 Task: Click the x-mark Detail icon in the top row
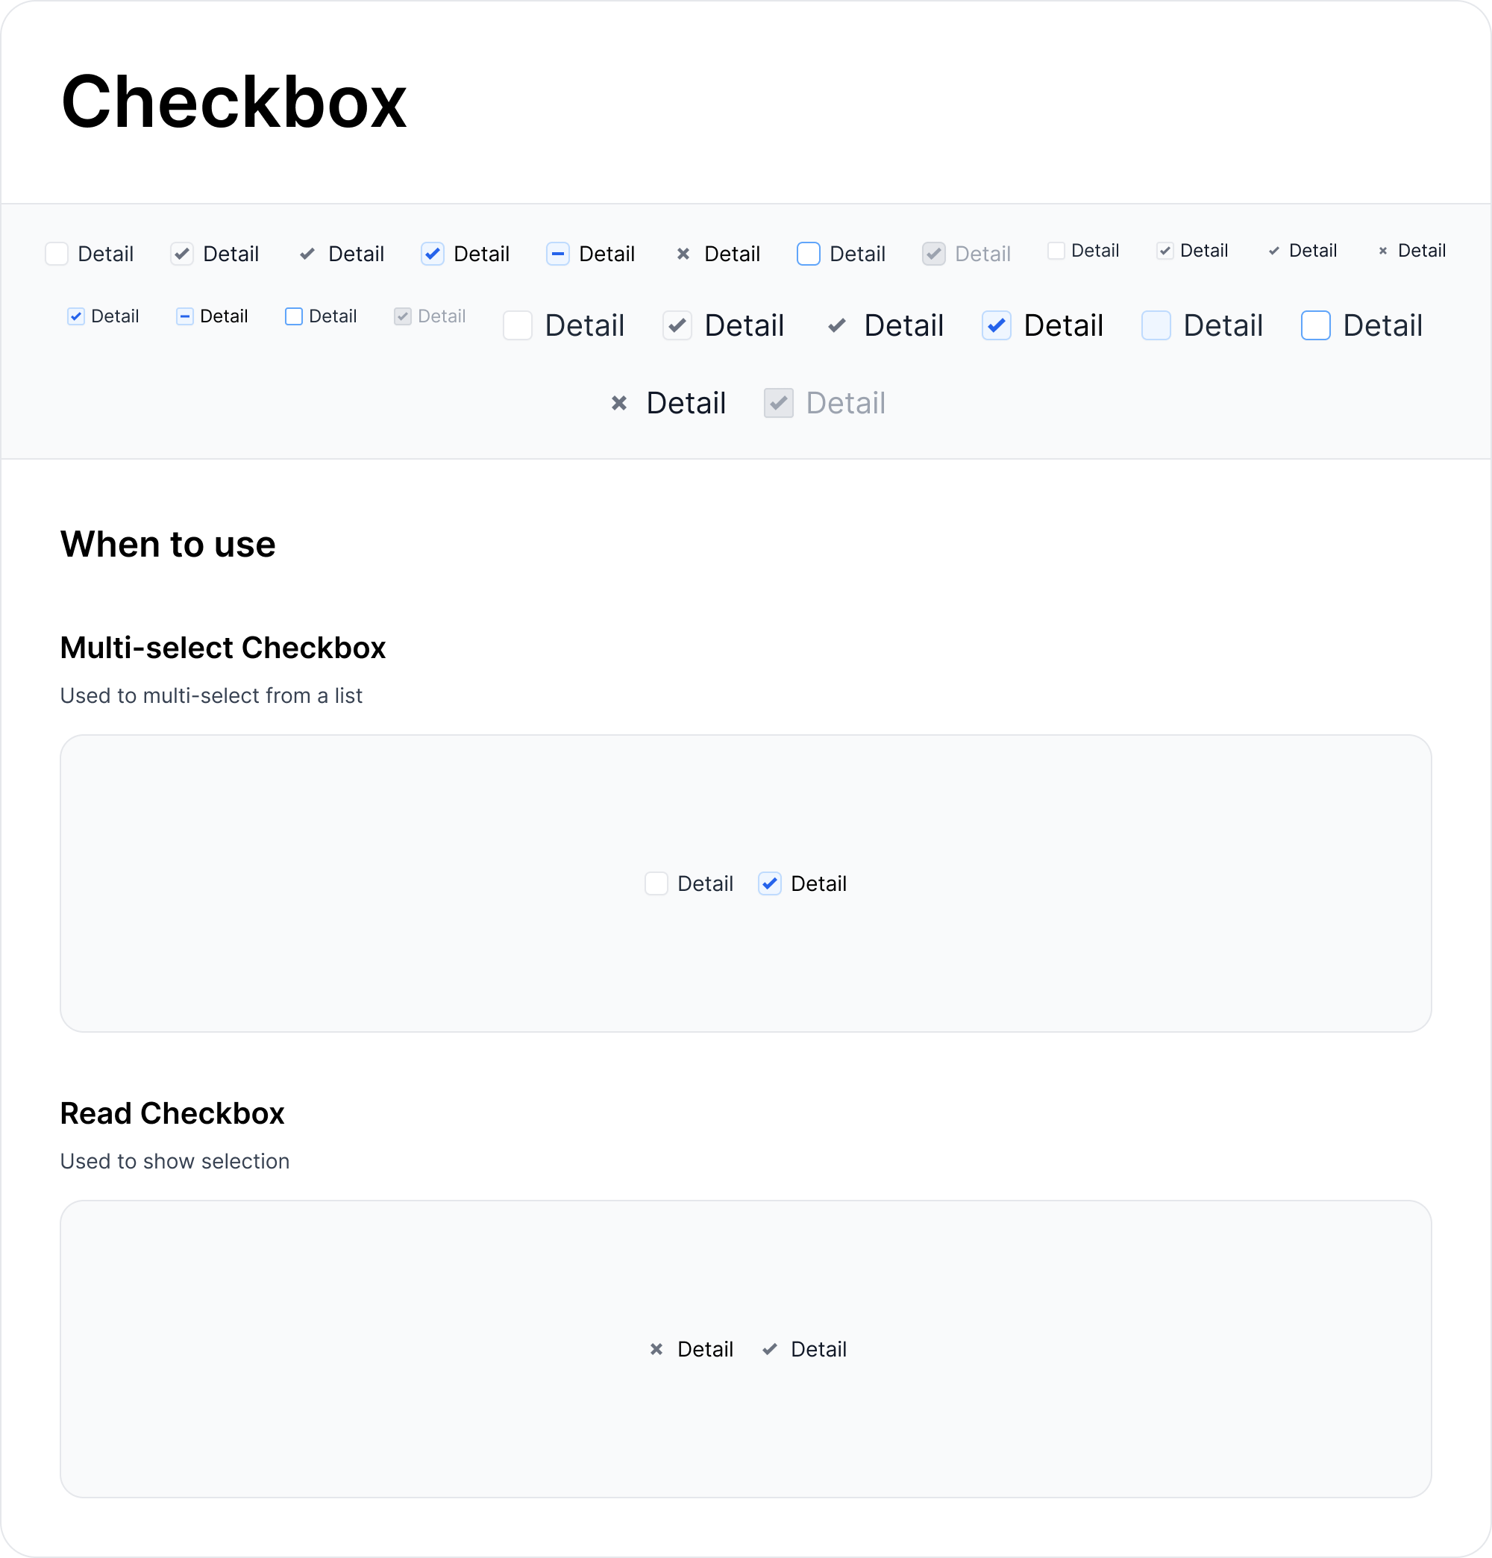(684, 254)
